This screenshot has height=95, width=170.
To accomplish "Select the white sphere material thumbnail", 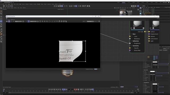I will (x=122, y=13).
